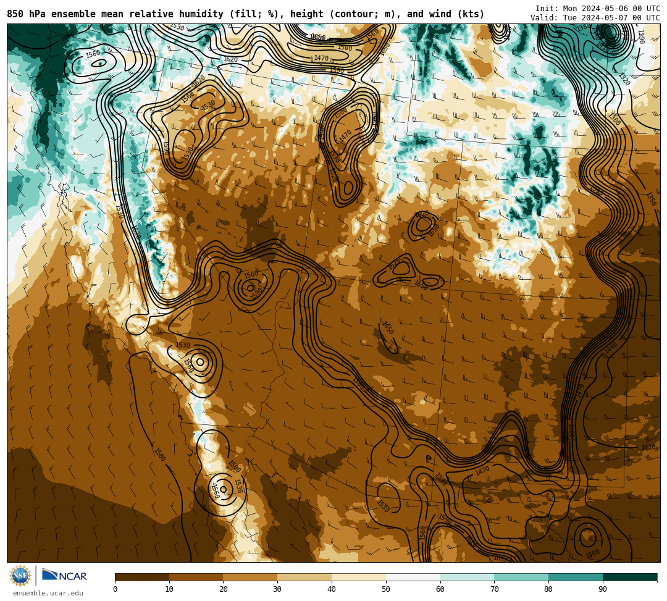
Task: Click the ensemble.ucar.edu text
Action: coord(48,593)
